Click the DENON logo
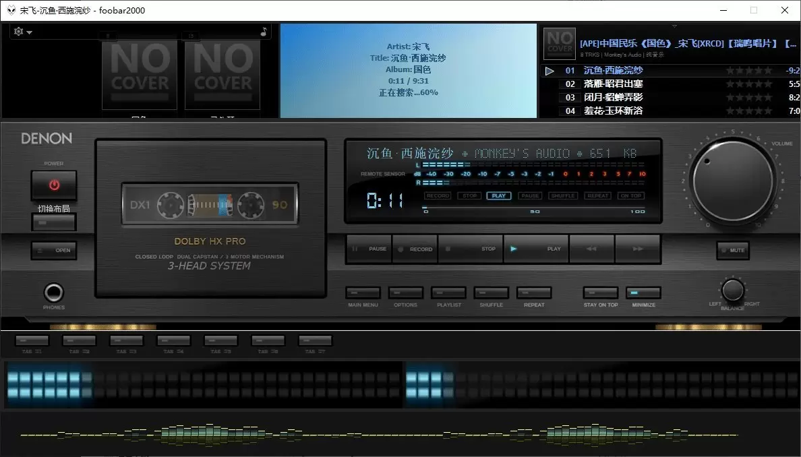The image size is (801, 457). [47, 138]
